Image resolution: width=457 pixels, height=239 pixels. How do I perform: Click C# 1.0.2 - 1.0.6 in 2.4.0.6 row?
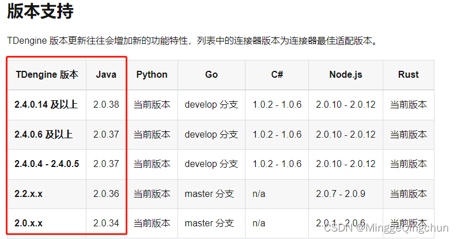coord(277,134)
